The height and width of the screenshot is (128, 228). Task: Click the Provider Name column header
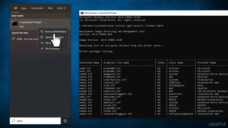pyautogui.click(x=207, y=63)
